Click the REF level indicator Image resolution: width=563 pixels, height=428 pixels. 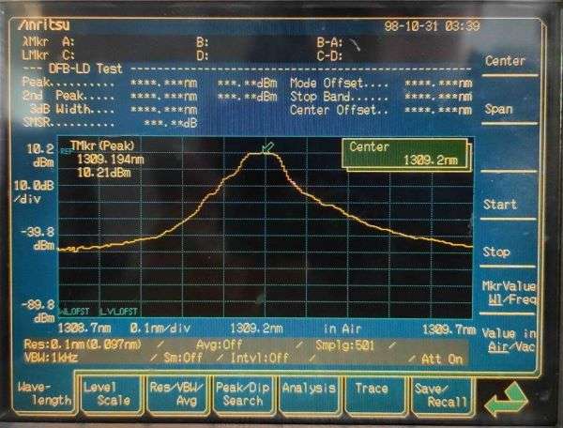tap(65, 151)
